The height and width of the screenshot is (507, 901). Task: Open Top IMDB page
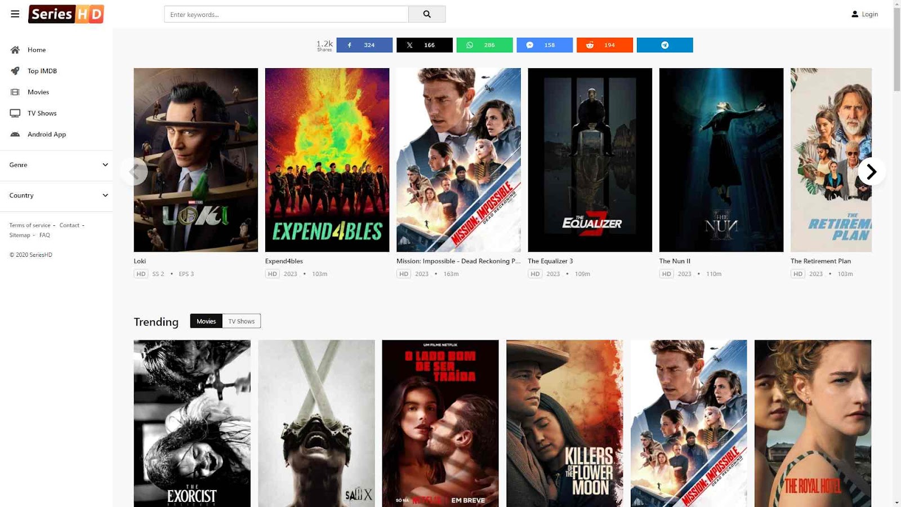pos(42,71)
